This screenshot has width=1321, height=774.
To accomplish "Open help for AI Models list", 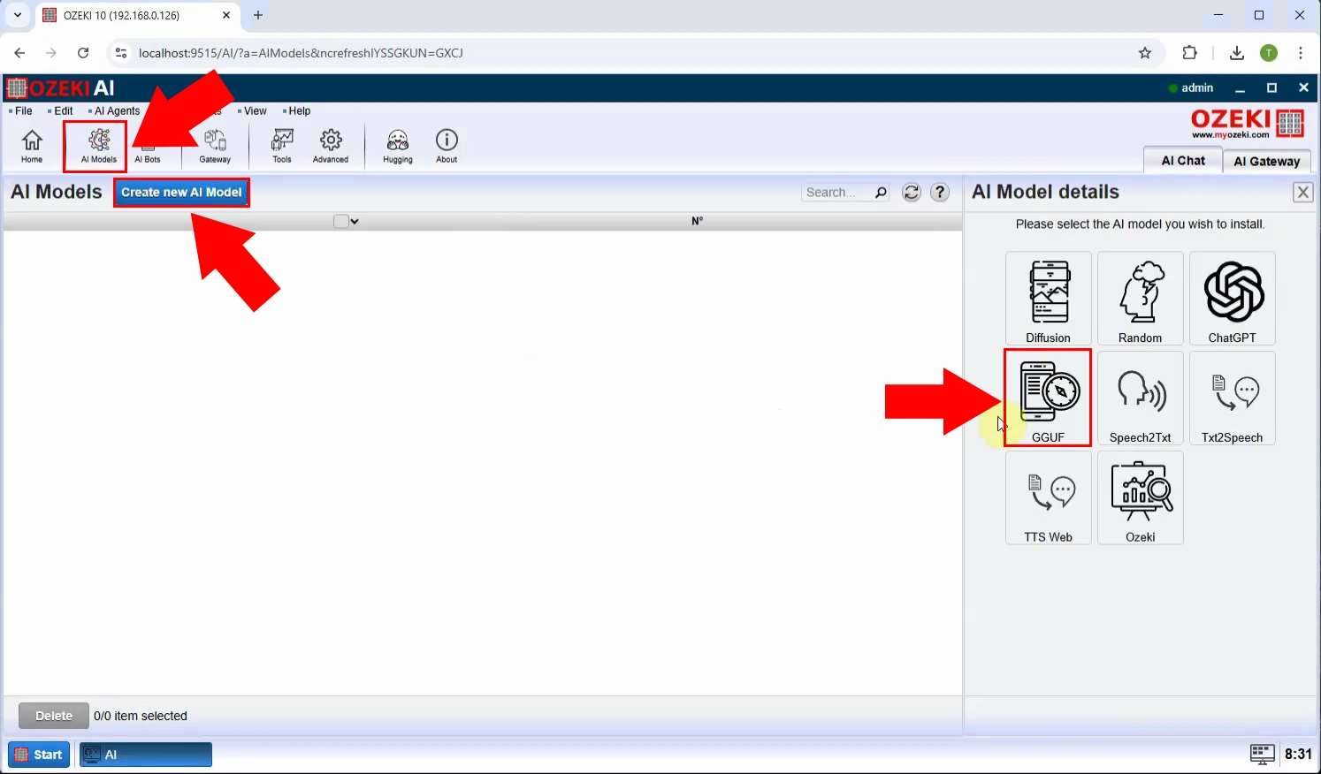I will click(940, 193).
